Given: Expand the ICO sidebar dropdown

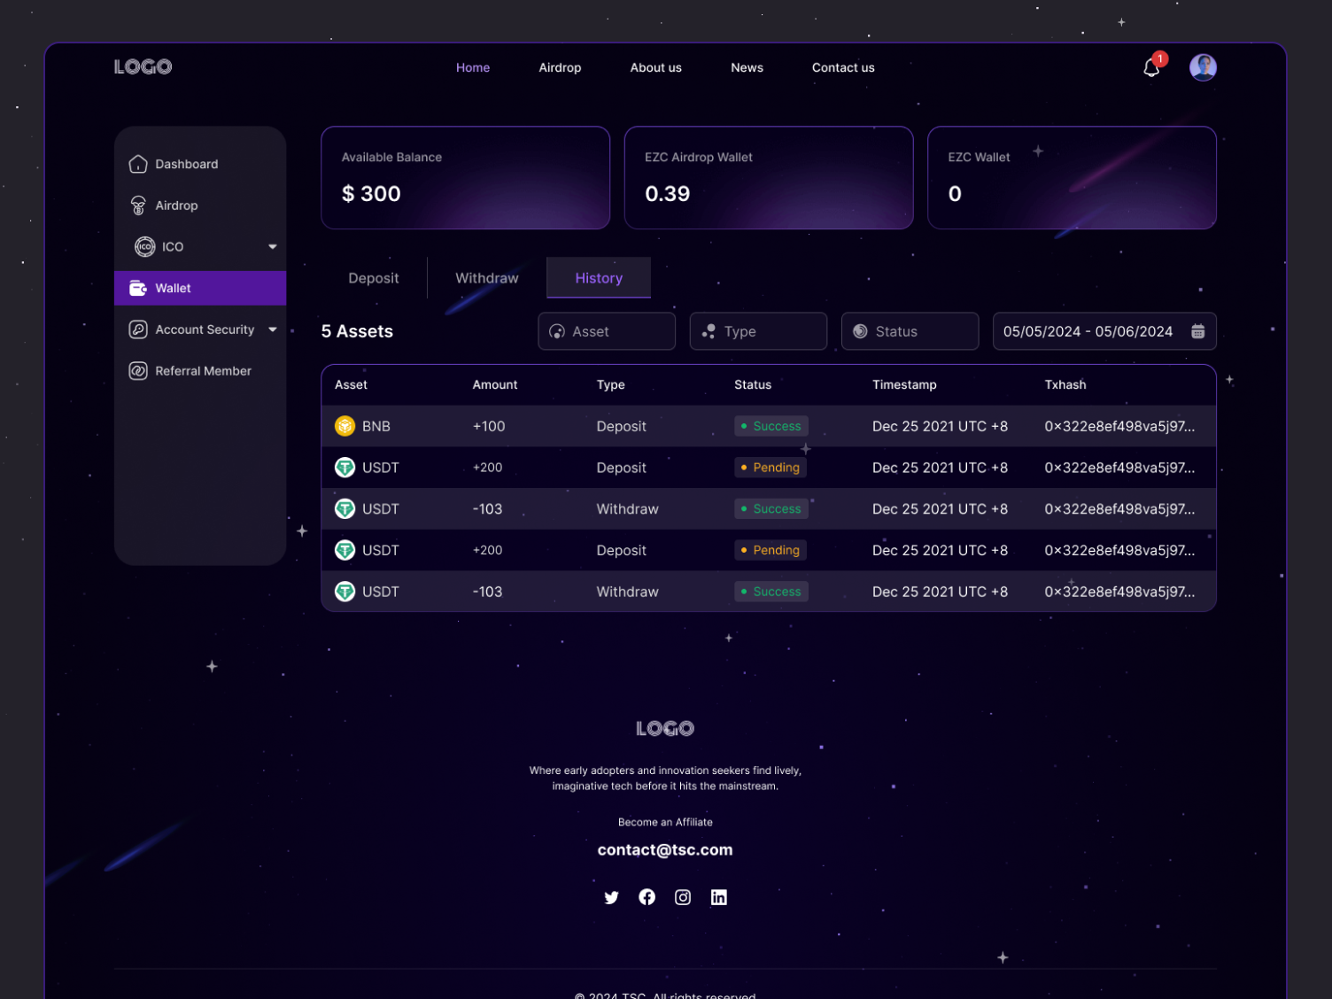Looking at the screenshot, I should pyautogui.click(x=272, y=246).
